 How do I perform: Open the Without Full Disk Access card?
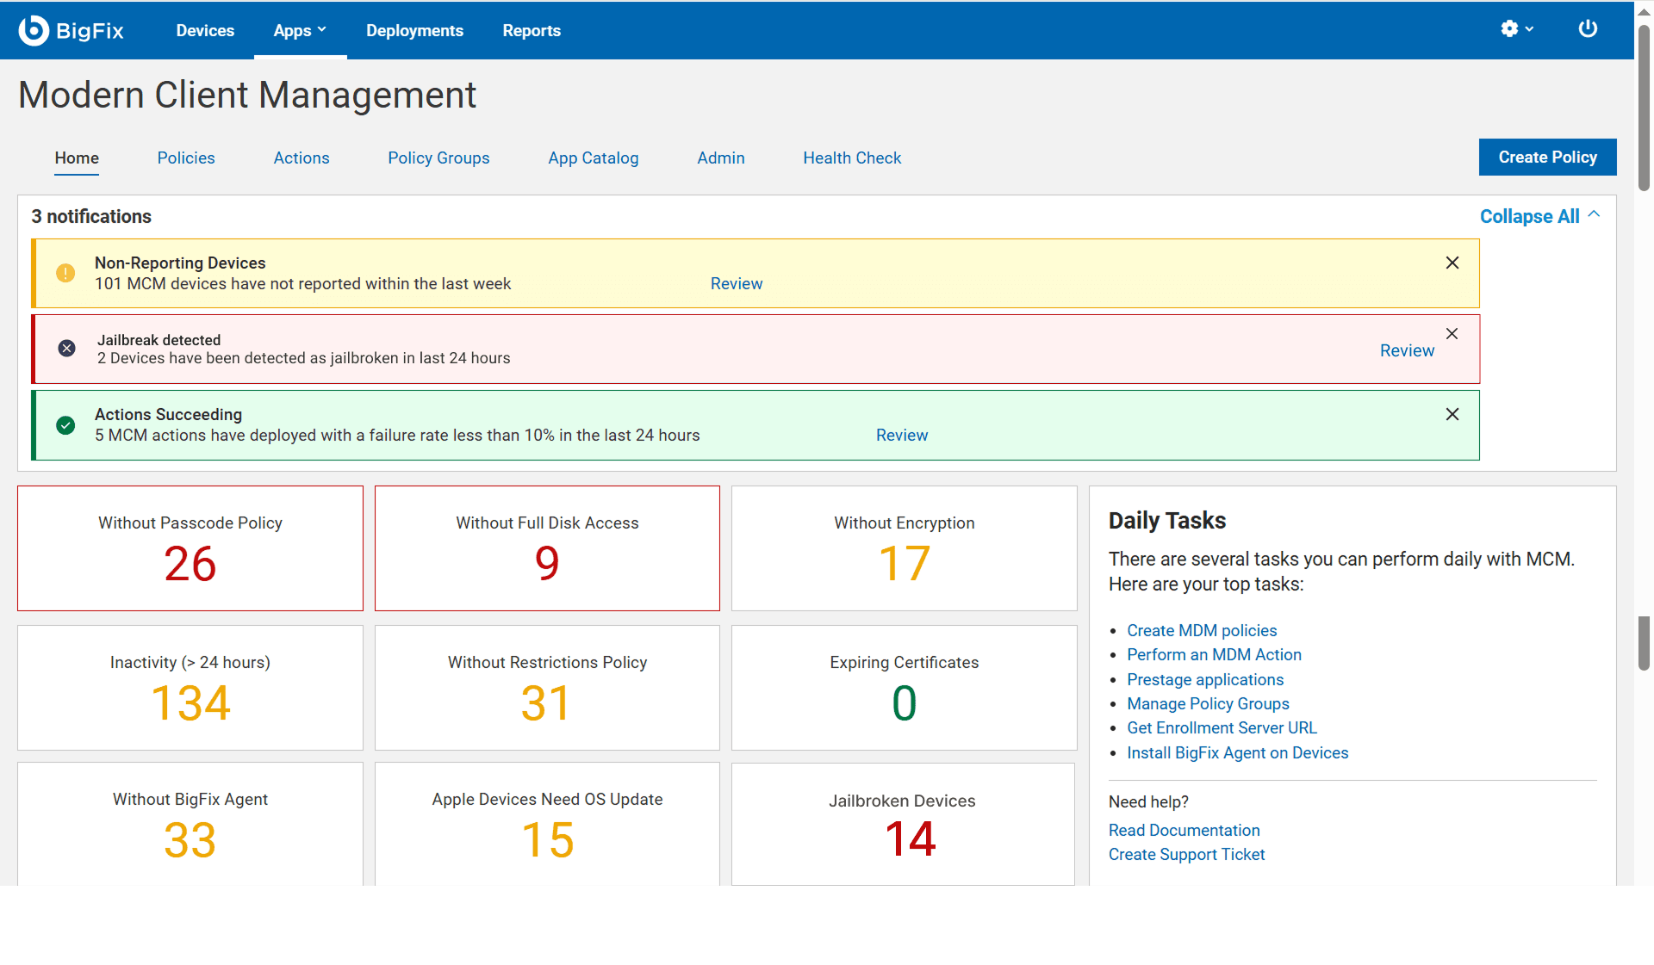coord(547,548)
